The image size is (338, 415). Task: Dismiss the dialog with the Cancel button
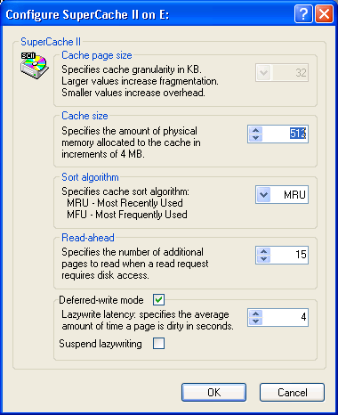pyautogui.click(x=292, y=392)
